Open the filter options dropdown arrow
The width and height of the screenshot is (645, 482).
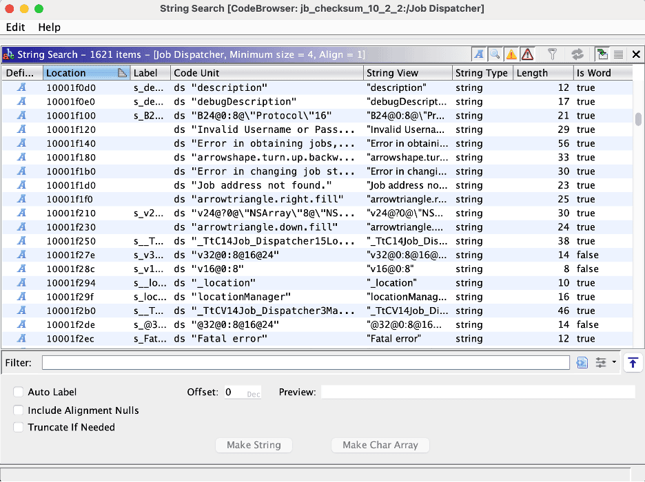(x=613, y=362)
